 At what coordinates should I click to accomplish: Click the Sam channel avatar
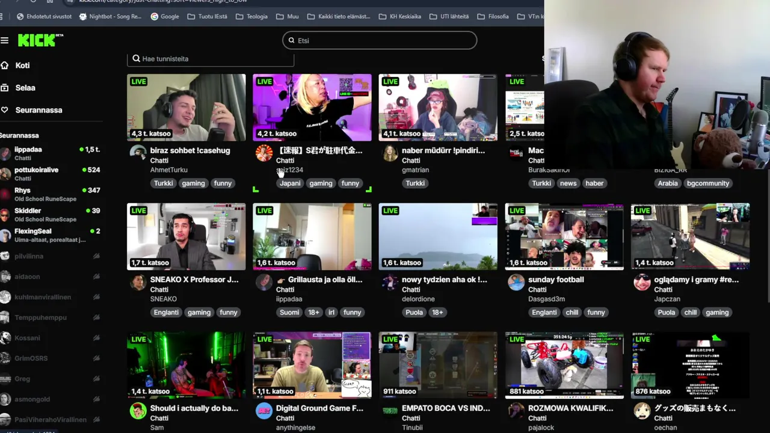[x=138, y=411]
